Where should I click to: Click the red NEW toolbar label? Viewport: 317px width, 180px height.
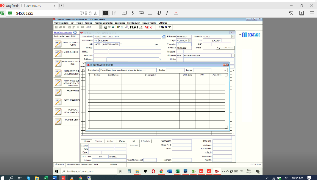[x=148, y=27]
